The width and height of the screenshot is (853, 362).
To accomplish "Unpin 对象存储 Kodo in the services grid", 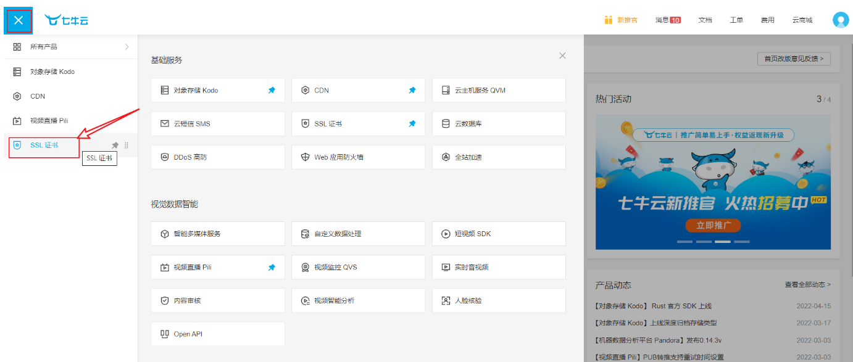I will 272,90.
